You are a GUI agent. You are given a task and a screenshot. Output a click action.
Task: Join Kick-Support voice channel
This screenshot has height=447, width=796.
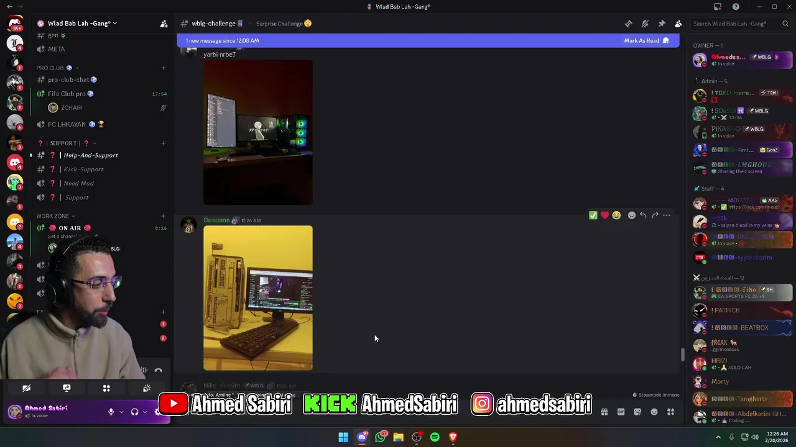click(x=101, y=169)
